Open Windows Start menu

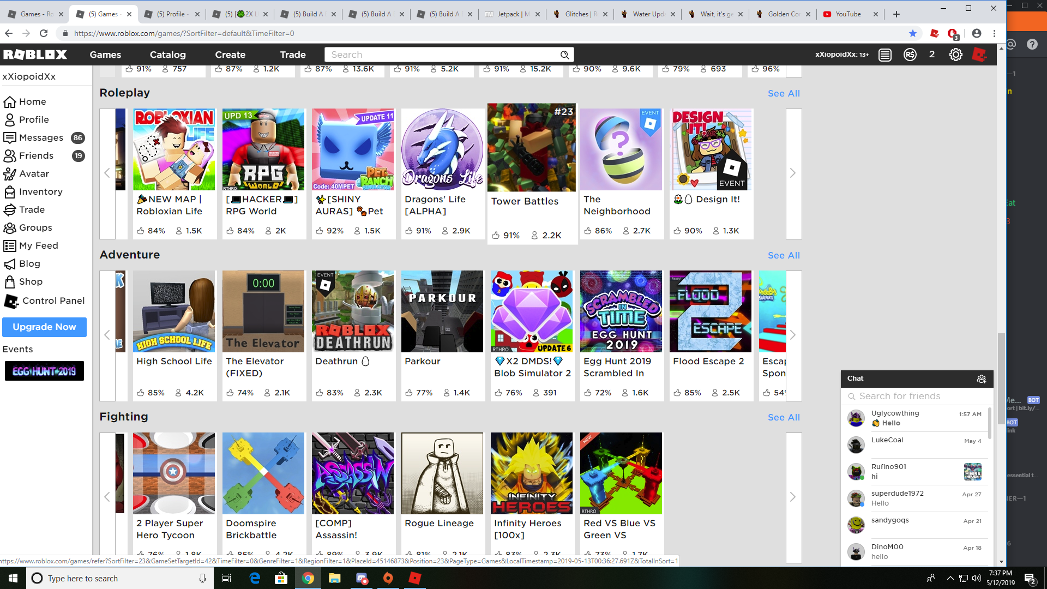(13, 578)
